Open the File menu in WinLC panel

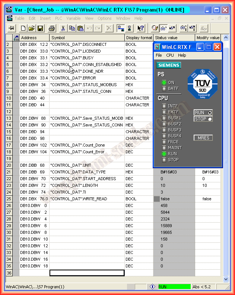pyautogui.click(x=159, y=55)
